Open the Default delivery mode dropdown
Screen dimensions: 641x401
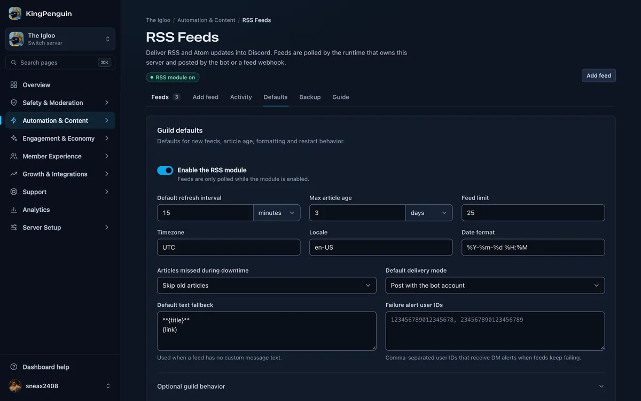coord(495,286)
